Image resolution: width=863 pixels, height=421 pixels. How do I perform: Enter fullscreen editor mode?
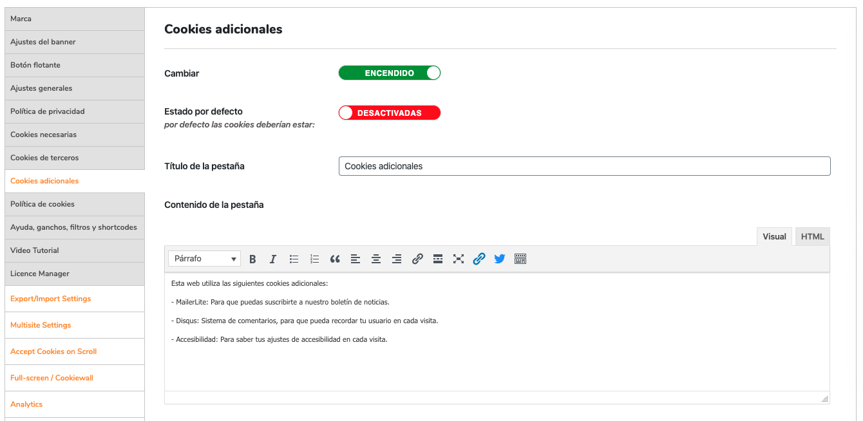459,259
